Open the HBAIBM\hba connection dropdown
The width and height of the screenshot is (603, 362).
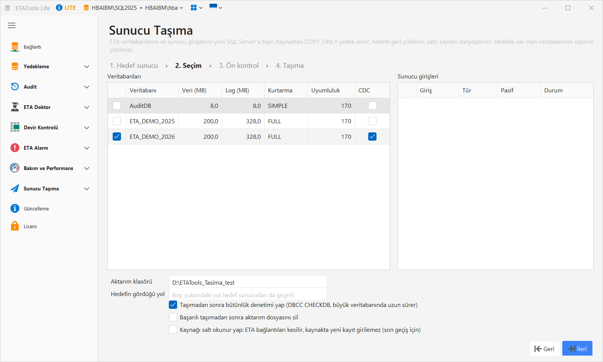click(164, 8)
